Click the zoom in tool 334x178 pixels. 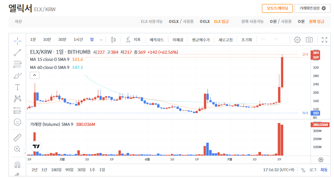[17, 149]
